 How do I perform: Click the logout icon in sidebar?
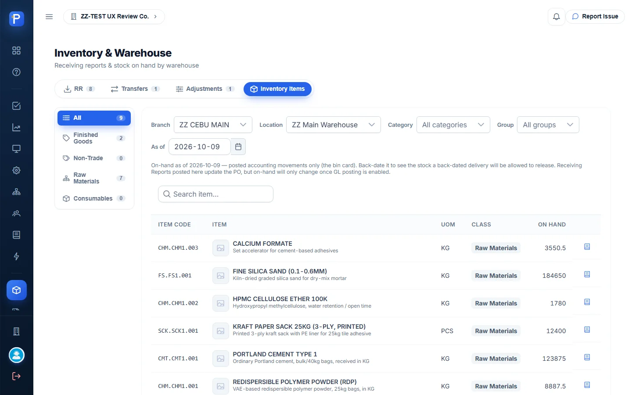[x=16, y=376]
